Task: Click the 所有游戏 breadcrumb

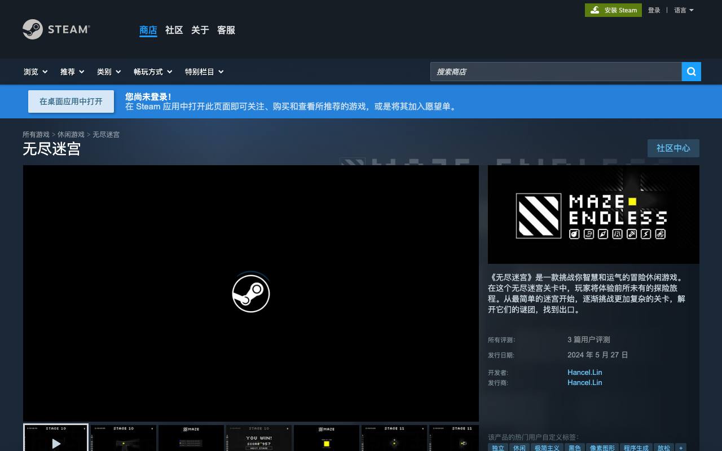Action: pos(36,135)
